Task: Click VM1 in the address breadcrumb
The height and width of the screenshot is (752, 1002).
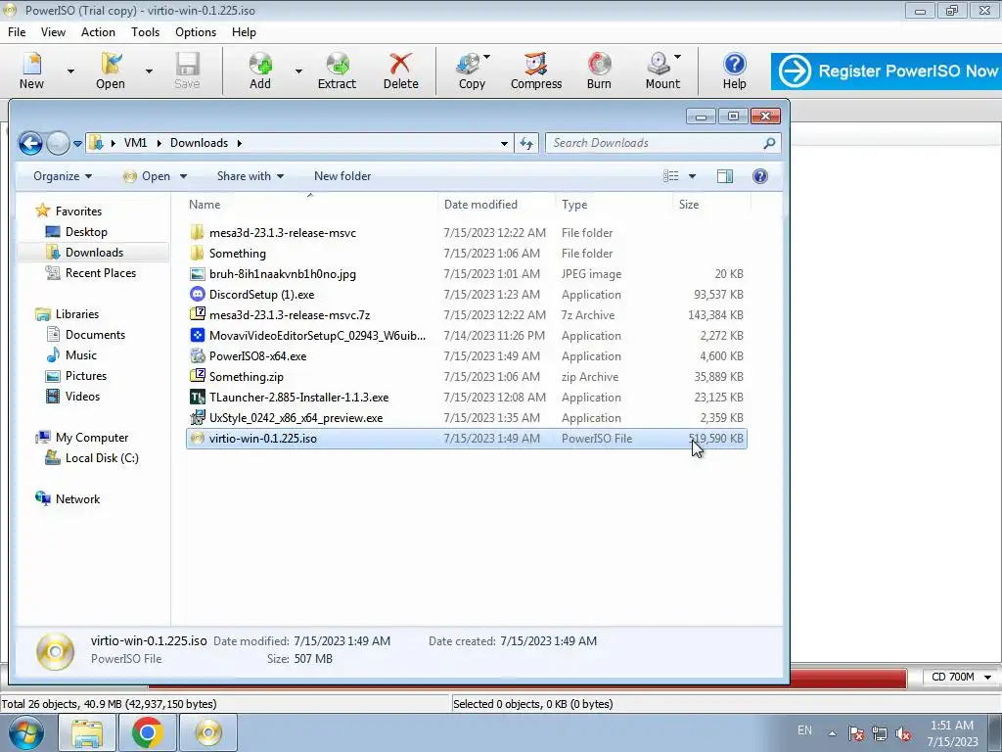Action: click(135, 143)
